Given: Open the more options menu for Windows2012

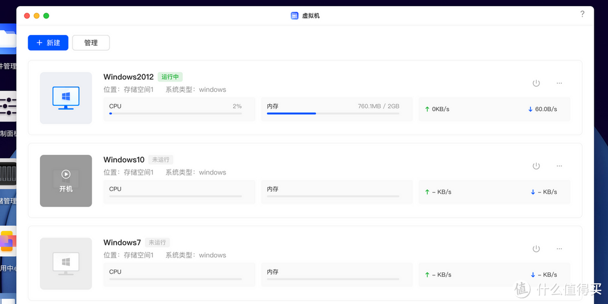Looking at the screenshot, I should pyautogui.click(x=559, y=83).
